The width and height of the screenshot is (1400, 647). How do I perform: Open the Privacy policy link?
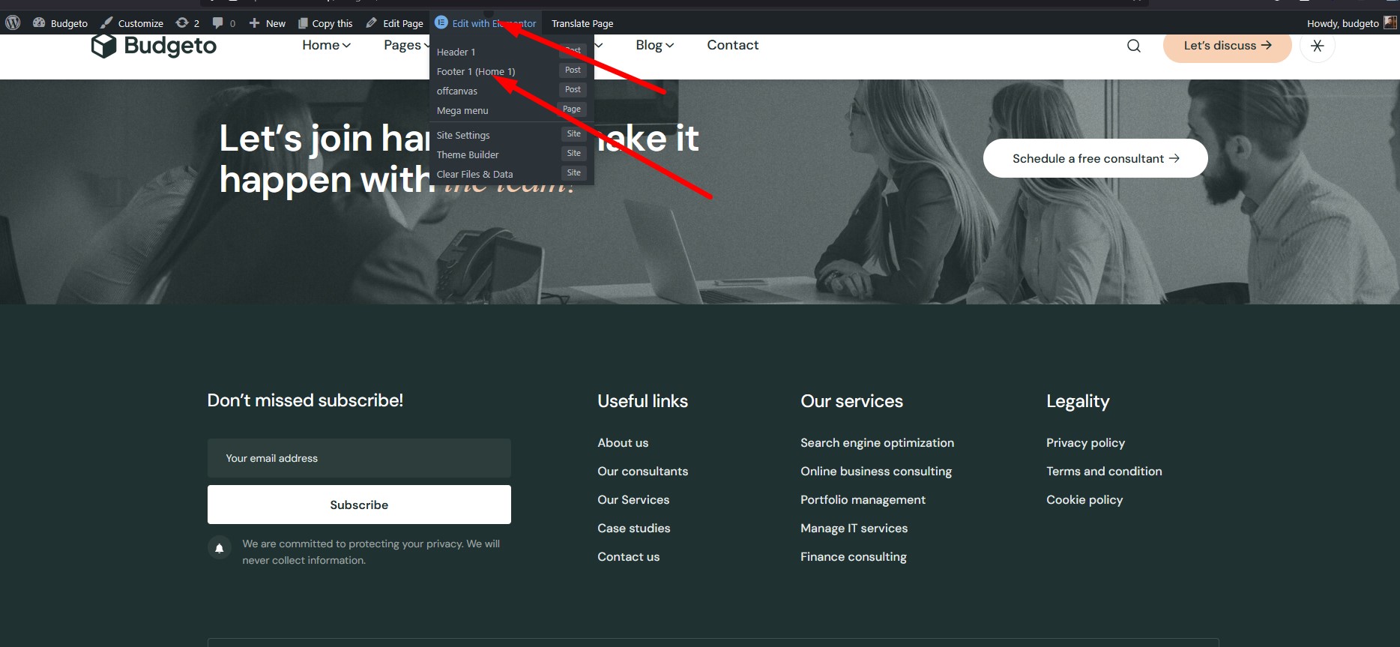(1085, 442)
